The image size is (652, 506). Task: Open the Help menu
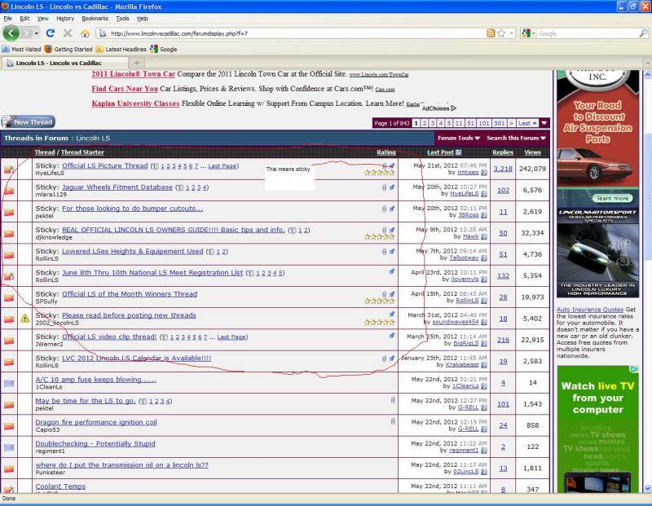142,19
